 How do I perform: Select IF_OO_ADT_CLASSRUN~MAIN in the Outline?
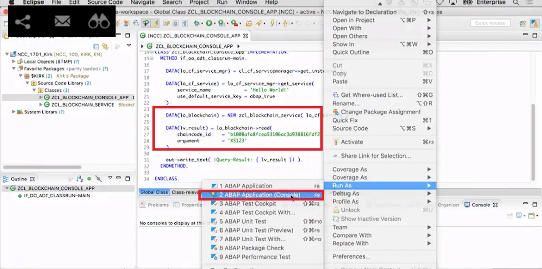point(57,196)
